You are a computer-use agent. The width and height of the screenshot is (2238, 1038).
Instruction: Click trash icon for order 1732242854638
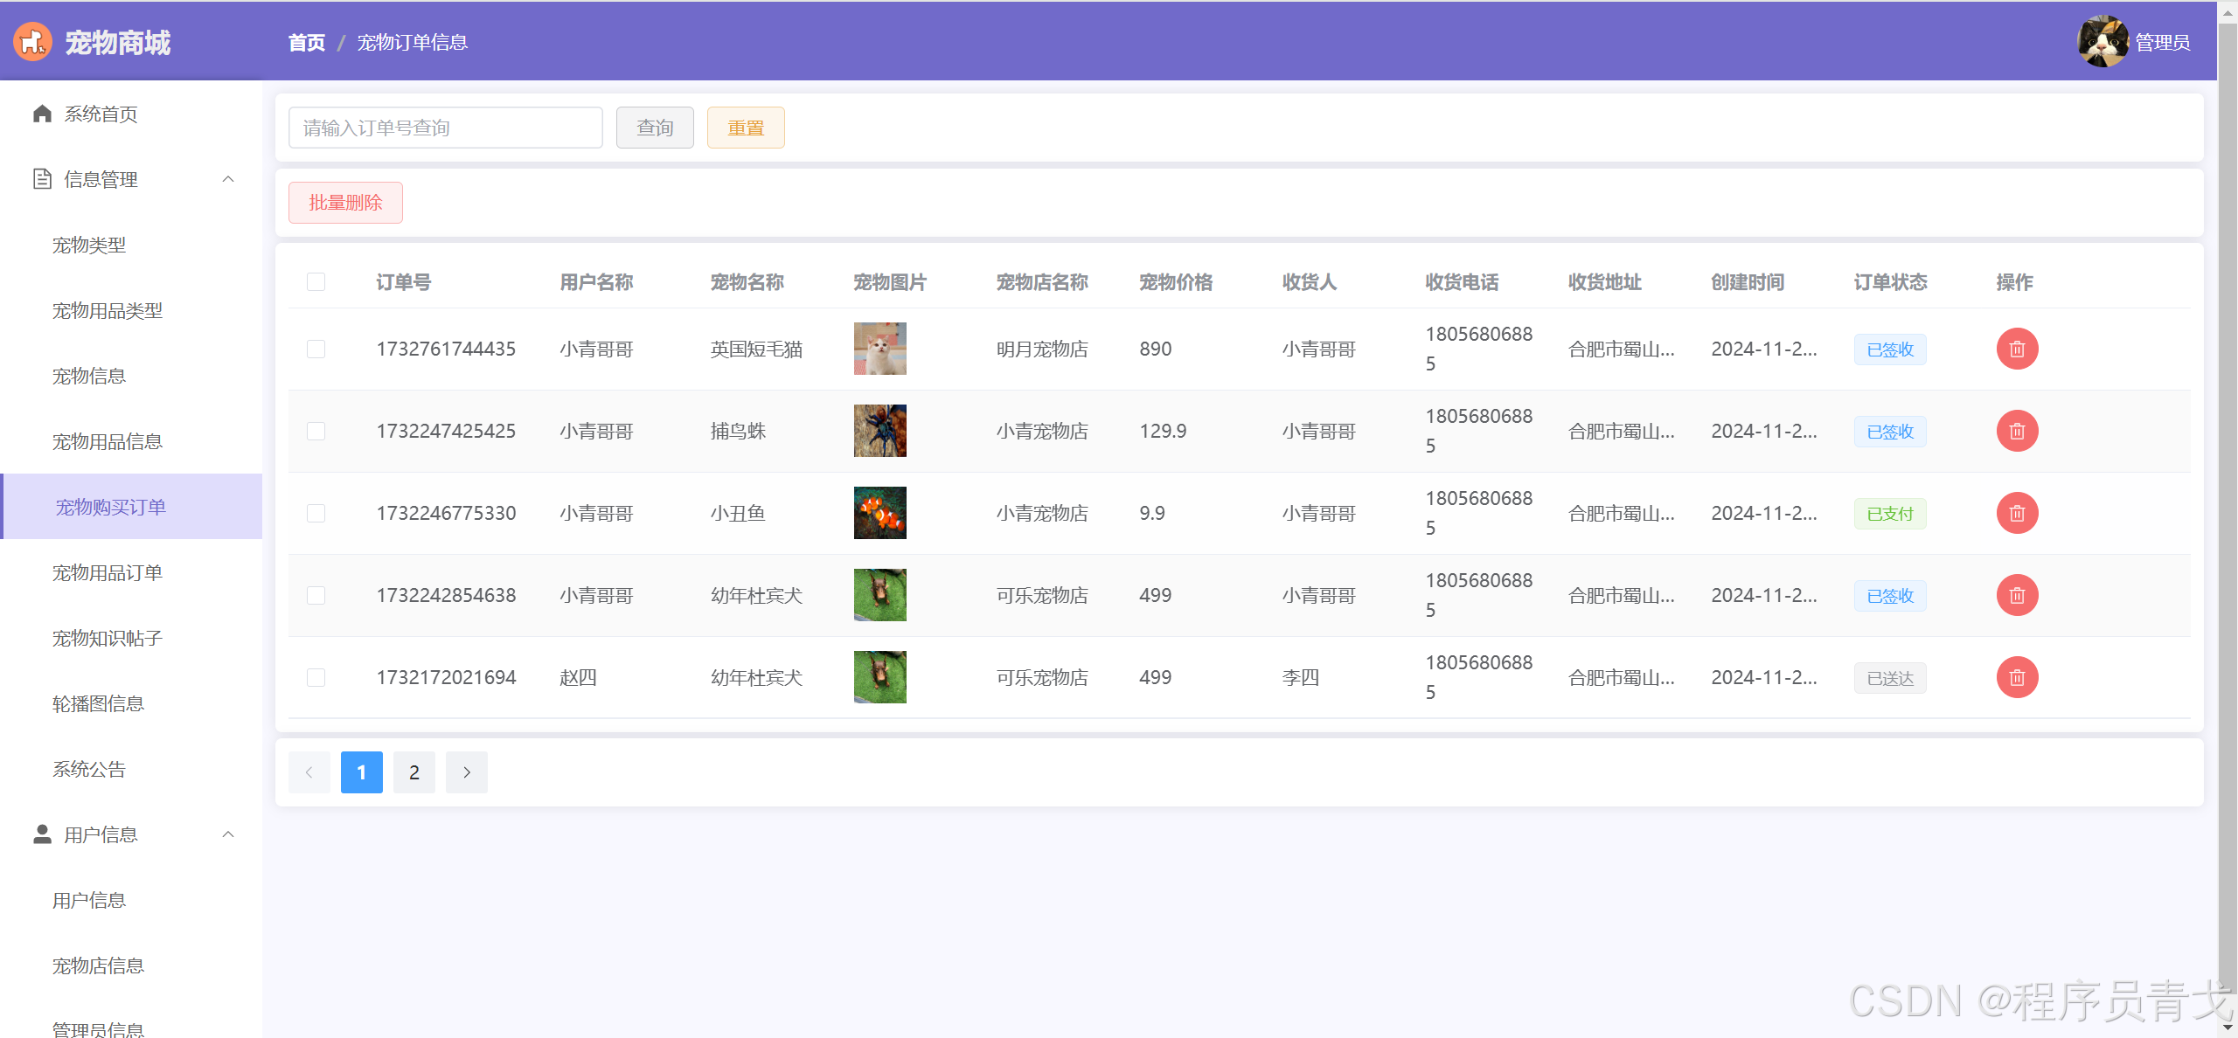click(2016, 596)
